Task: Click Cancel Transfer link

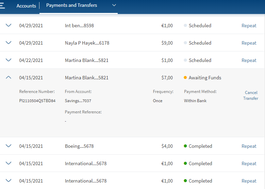Action: pos(251,95)
